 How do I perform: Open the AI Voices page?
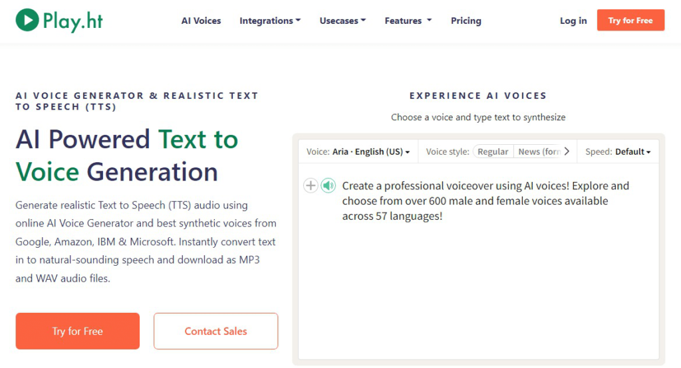click(201, 21)
